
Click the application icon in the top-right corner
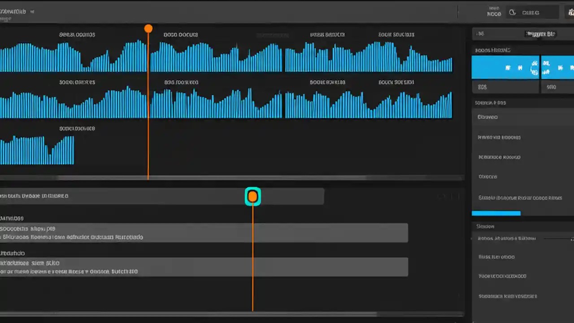pos(571,12)
